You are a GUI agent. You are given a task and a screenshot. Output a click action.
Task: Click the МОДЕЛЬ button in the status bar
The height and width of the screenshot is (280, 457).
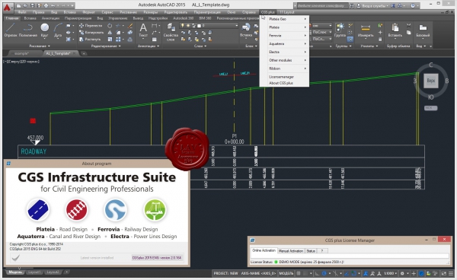click(x=286, y=273)
